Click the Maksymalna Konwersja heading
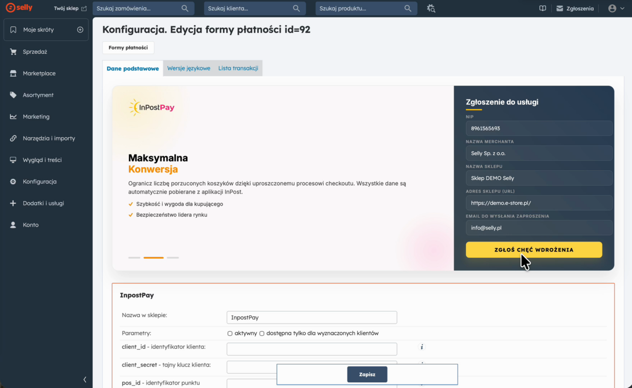632x388 pixels. 158,163
